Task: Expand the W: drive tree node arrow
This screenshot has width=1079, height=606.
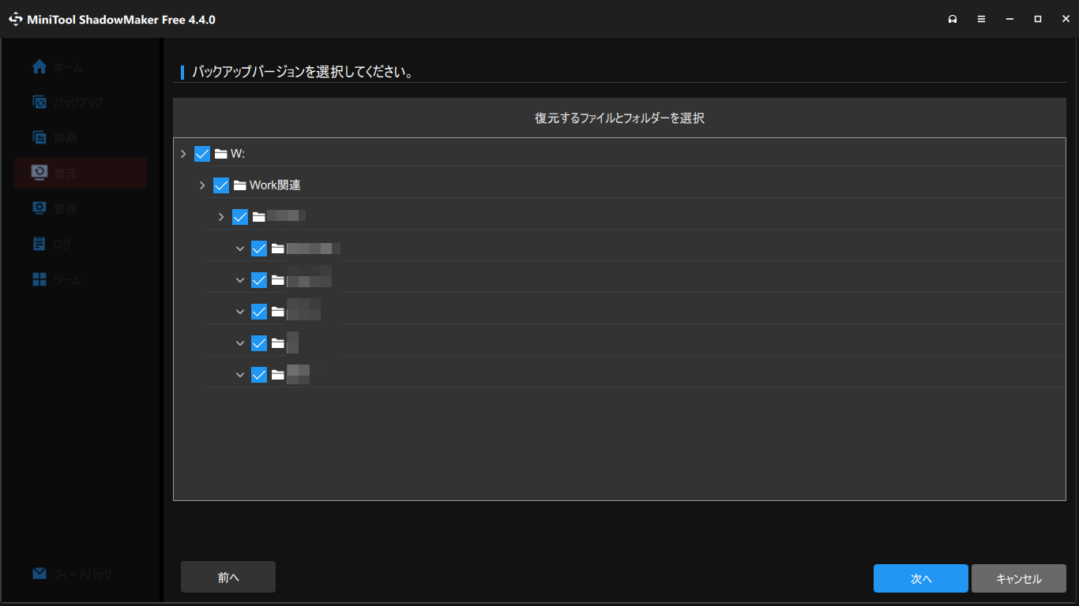Action: (x=183, y=154)
